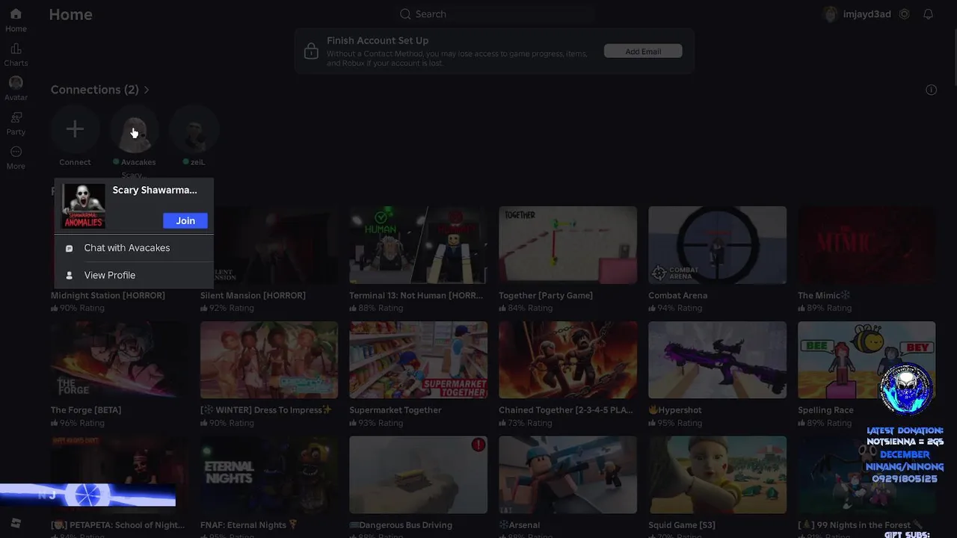Viewport: 957px width, 538px height.
Task: Click the search magnifier icon
Action: click(x=405, y=14)
